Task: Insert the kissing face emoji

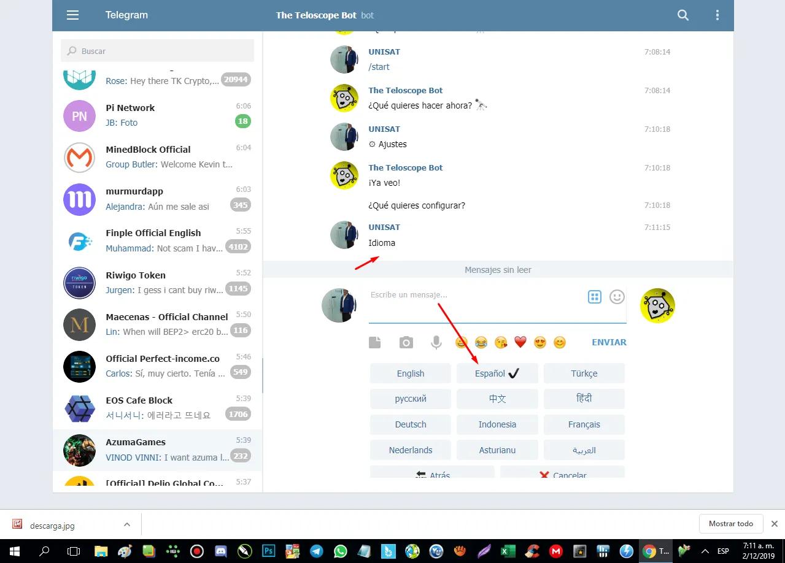Action: 501,342
